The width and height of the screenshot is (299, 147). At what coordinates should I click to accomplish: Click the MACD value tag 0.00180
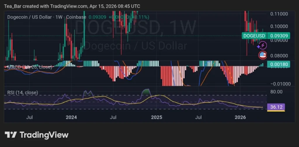pos(279,64)
